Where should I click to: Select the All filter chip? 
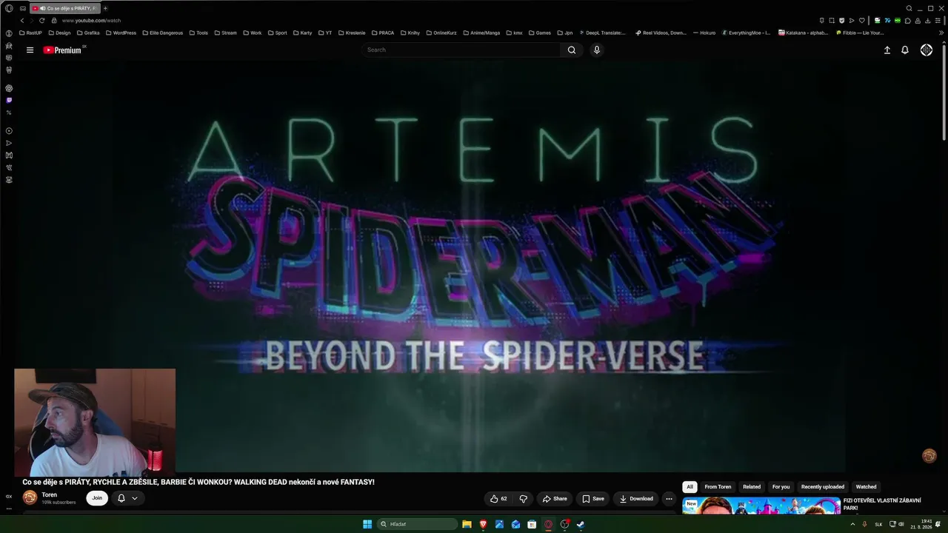tap(690, 487)
